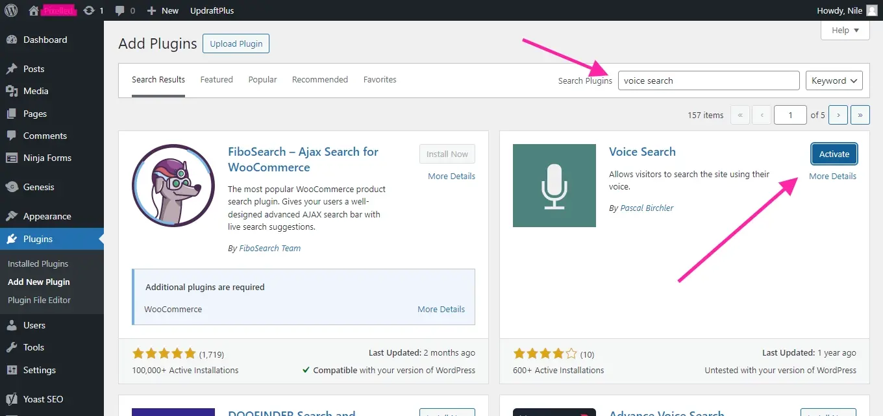Image resolution: width=883 pixels, height=416 pixels.
Task: Open the Voice Search plugin title
Action: point(642,152)
